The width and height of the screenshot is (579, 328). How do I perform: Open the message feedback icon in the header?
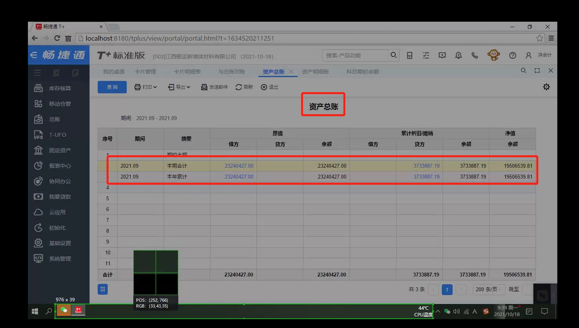442,55
